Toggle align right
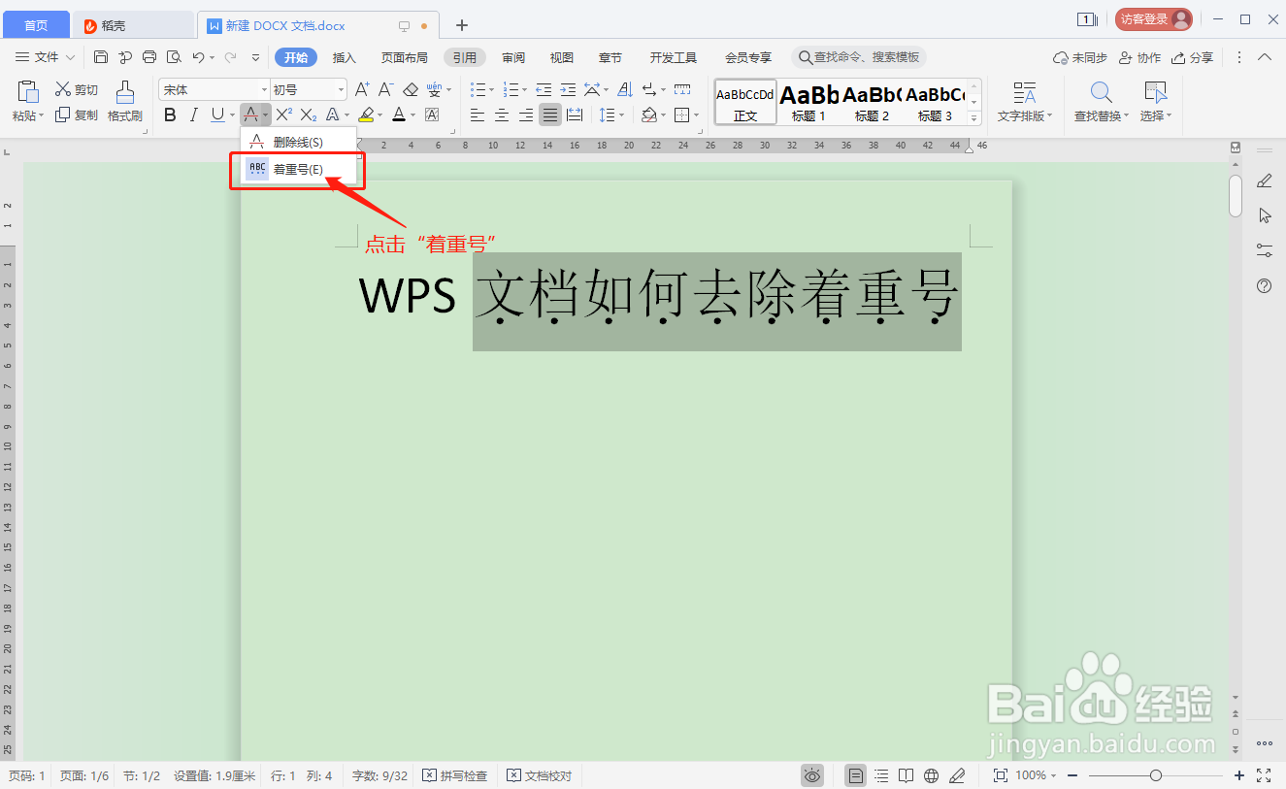This screenshot has width=1286, height=789. click(x=526, y=115)
